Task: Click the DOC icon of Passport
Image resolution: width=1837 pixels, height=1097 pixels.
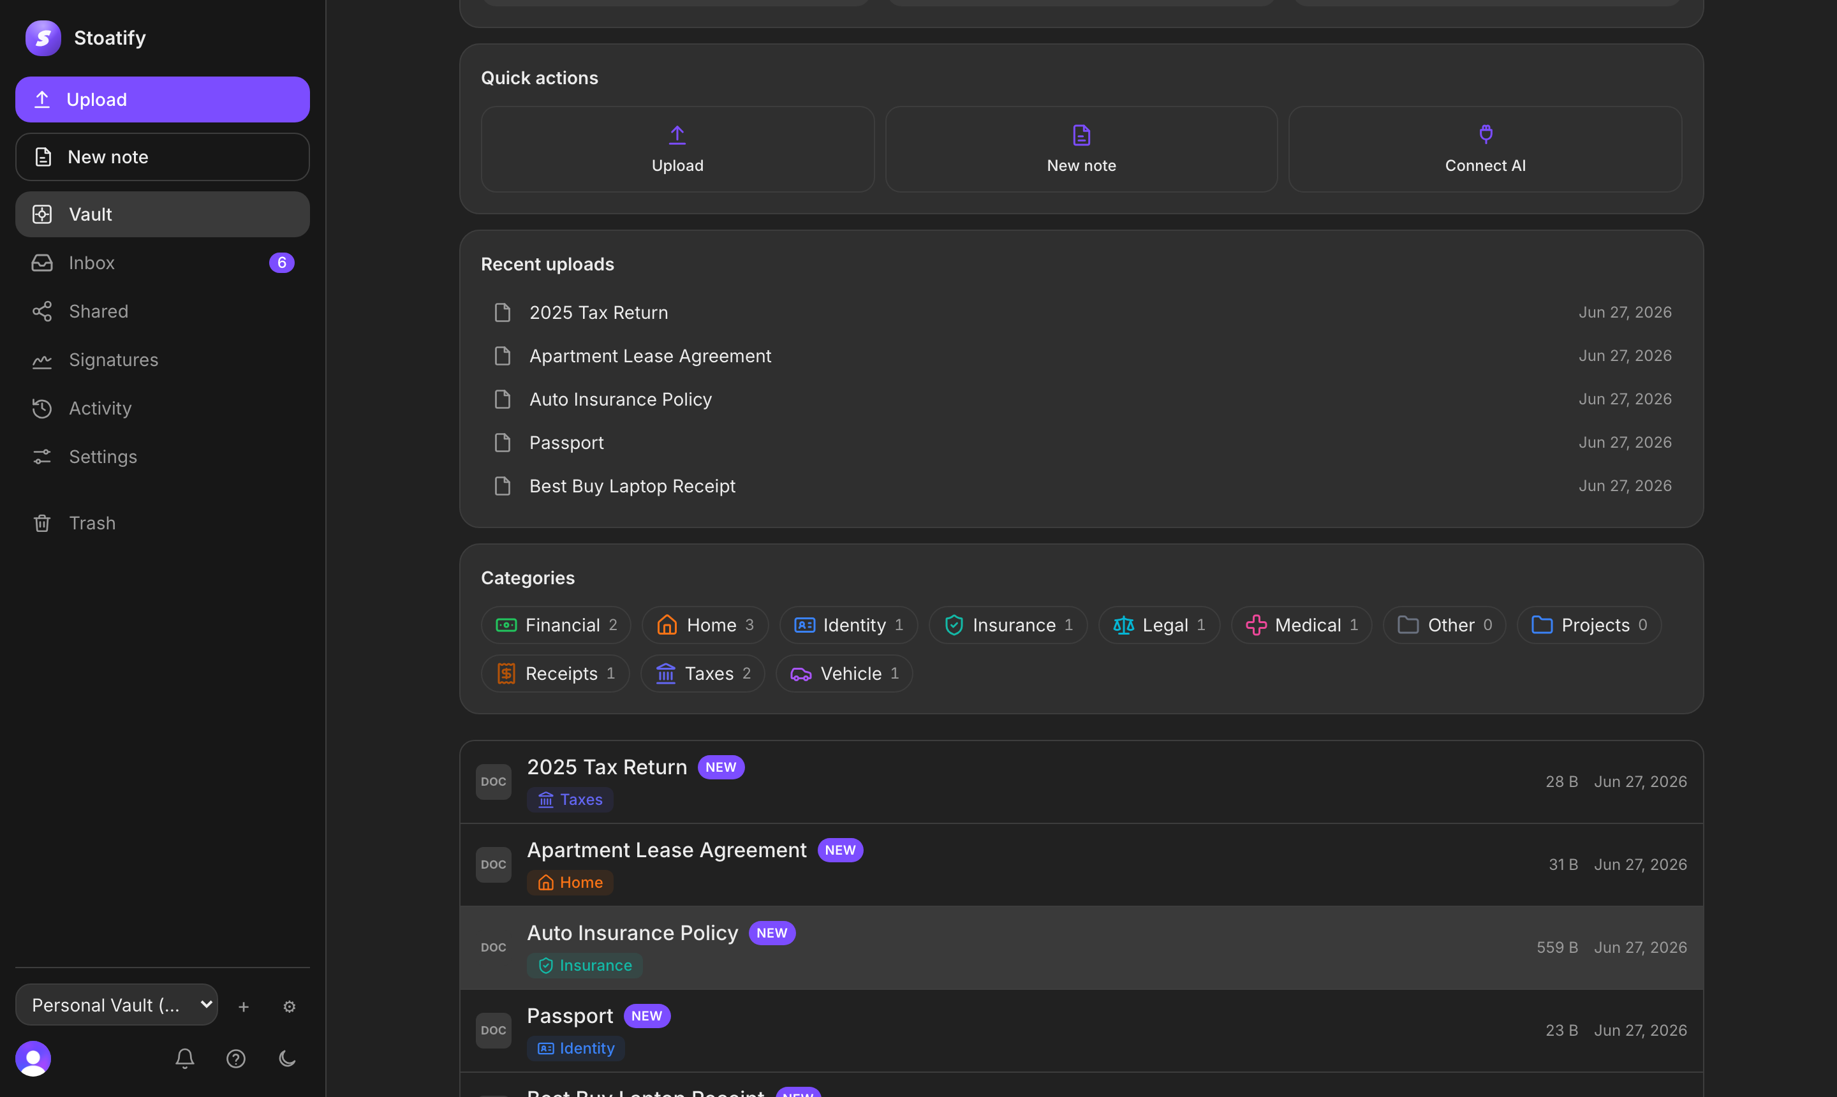Action: pyautogui.click(x=494, y=1031)
